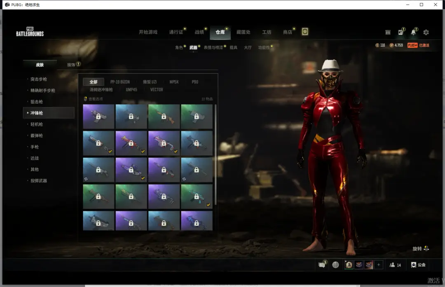Expand the 近战 category
Screen dimensions: 445x287
pyautogui.click(x=34, y=158)
